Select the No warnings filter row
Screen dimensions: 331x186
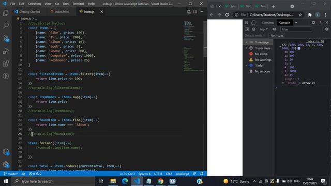[259, 60]
